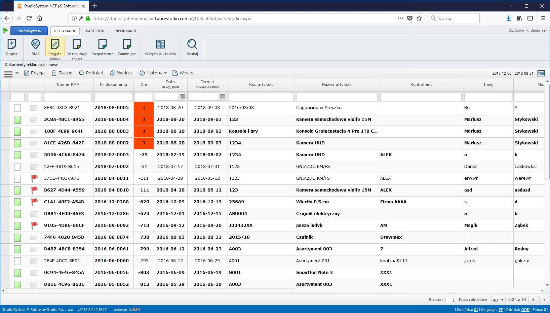Open the Ilość rekordów 40 dropdown
This screenshot has height=313, width=550.
pos(498,300)
